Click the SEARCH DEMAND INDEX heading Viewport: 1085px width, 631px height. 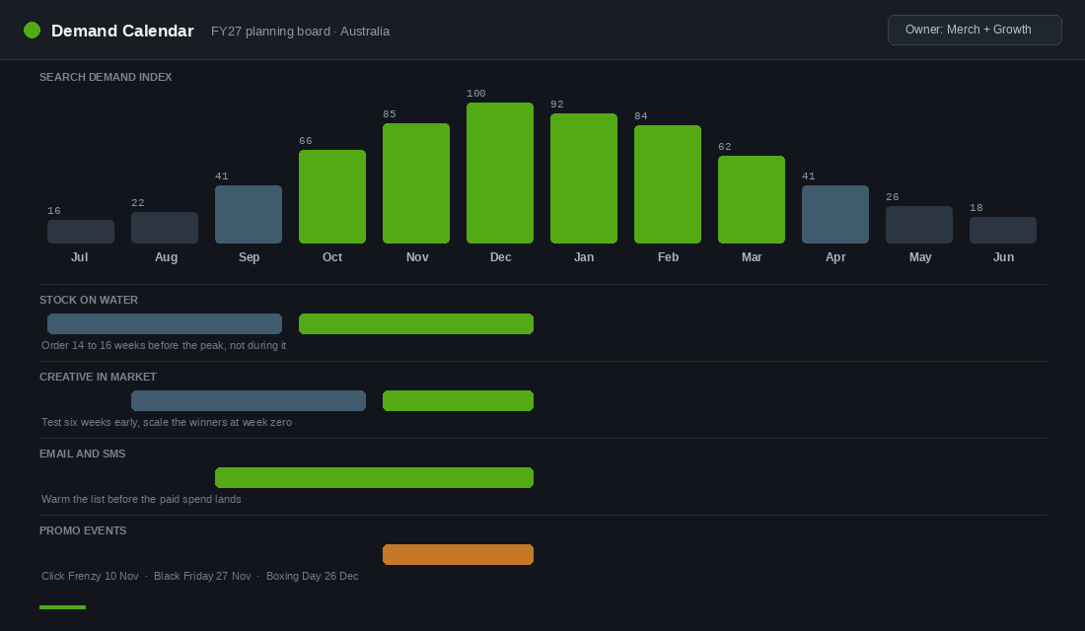106,77
